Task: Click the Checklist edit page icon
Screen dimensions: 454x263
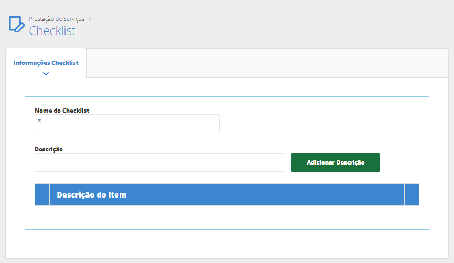Action: coord(17,24)
